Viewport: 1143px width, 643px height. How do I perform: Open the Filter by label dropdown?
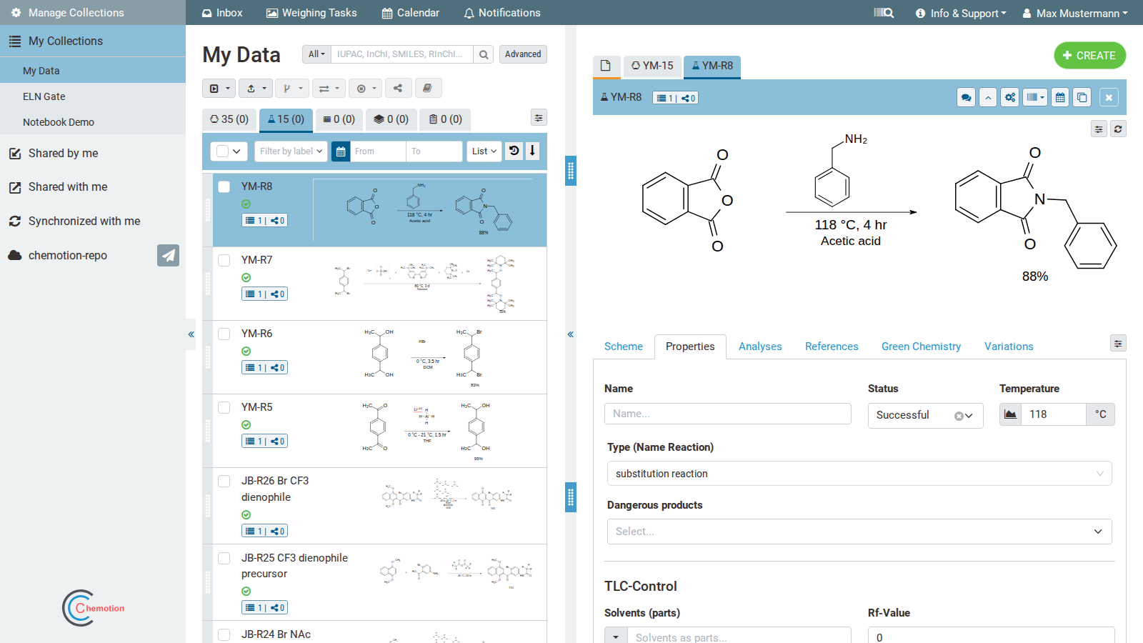(291, 151)
